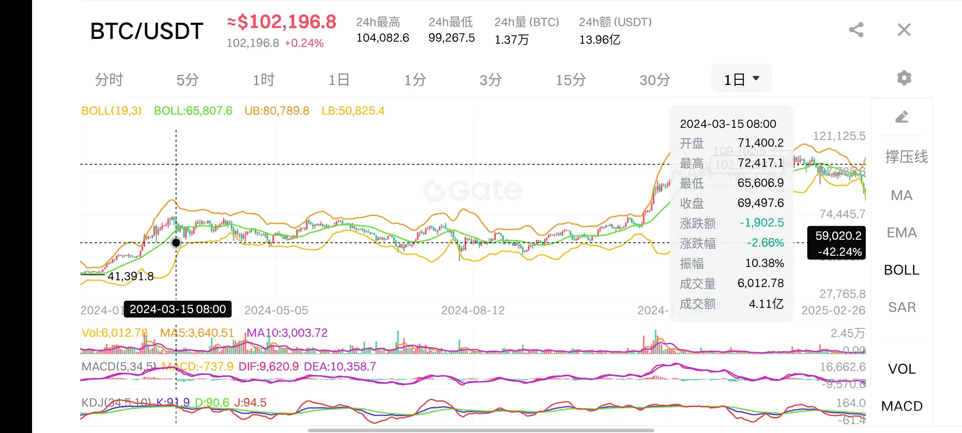Toggle the MA indicator

point(901,195)
